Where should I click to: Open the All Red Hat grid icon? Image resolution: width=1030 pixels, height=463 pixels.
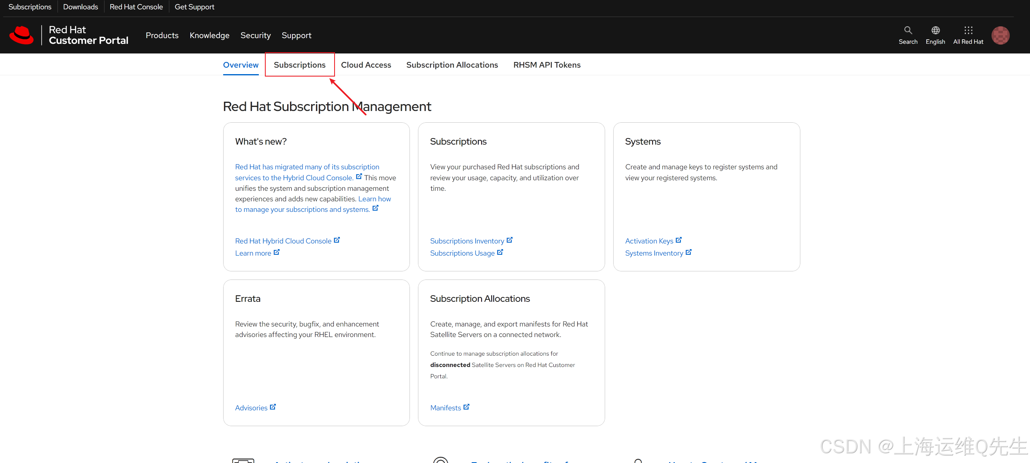click(x=968, y=30)
